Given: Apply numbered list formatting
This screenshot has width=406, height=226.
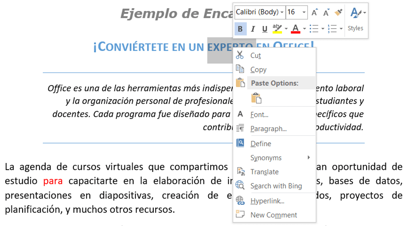Looking at the screenshot, I should (x=332, y=29).
